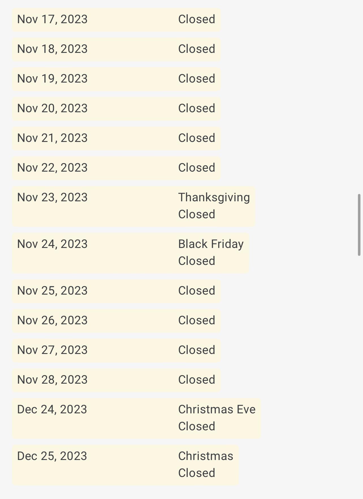Select the Nov 17, 2023 row
Viewport: 363px width, 499px height.
click(116, 20)
